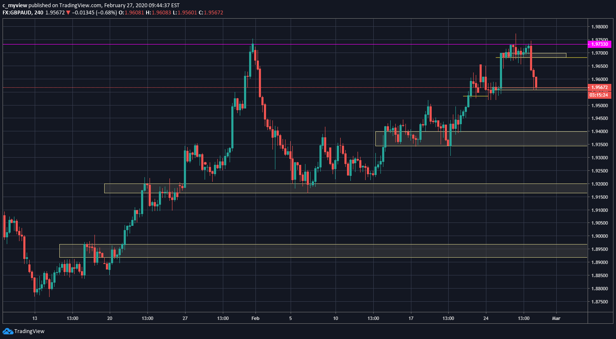616x339 pixels.
Task: Click the open value O:1.96081
Action: coord(132,13)
